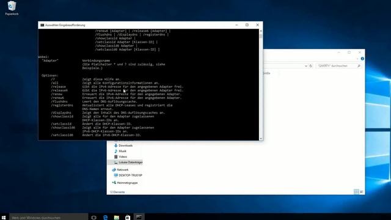The image size is (391, 220).
Task: Expand the Explorer ribbon chevron beside help
Action: point(357,59)
